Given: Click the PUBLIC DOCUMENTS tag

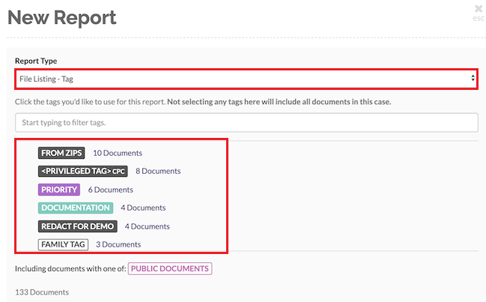Looking at the screenshot, I should click(170, 268).
